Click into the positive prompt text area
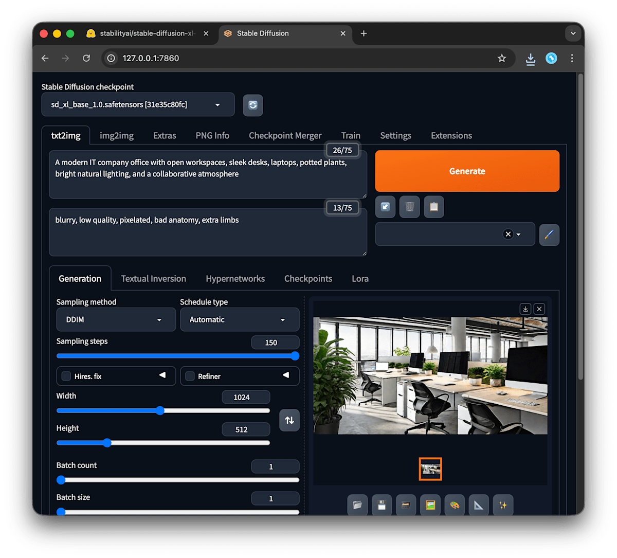This screenshot has height=558, width=617. (x=208, y=174)
